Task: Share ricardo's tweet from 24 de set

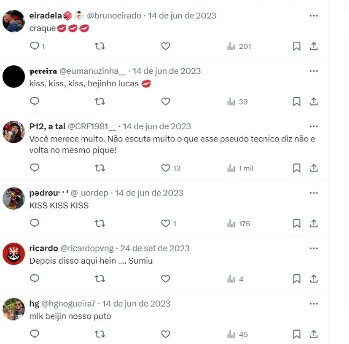Action: (x=314, y=279)
